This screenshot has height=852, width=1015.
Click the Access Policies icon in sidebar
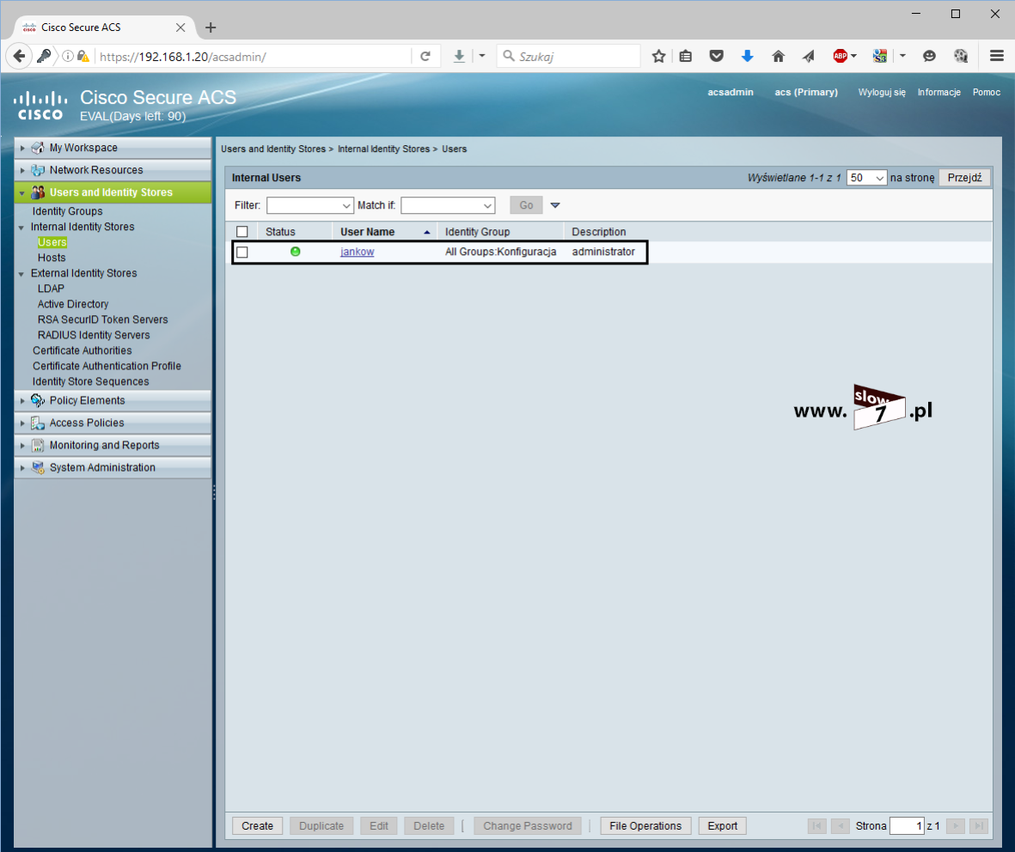(x=38, y=423)
